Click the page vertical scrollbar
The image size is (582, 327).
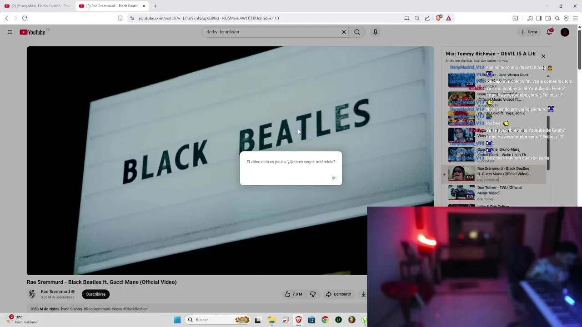[579, 49]
